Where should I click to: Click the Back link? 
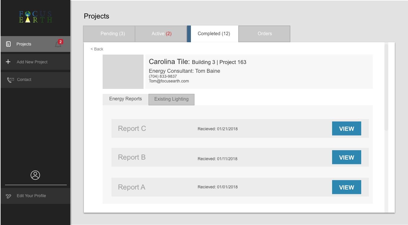point(97,49)
